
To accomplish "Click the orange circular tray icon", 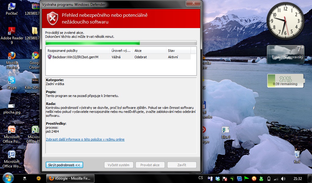I will tap(254, 179).
